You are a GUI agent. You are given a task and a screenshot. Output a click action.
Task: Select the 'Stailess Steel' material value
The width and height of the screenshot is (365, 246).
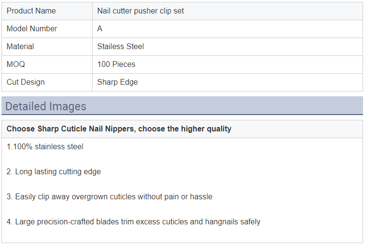pos(121,47)
